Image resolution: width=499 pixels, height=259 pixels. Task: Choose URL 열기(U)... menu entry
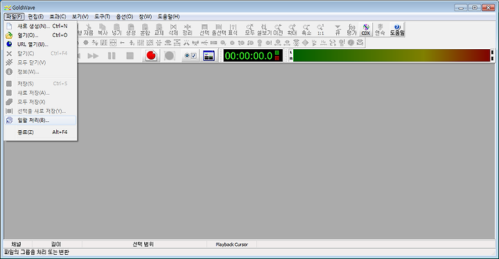coord(41,44)
